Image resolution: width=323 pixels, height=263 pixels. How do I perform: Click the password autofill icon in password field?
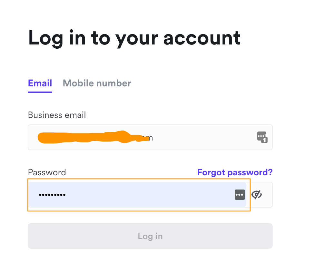240,195
